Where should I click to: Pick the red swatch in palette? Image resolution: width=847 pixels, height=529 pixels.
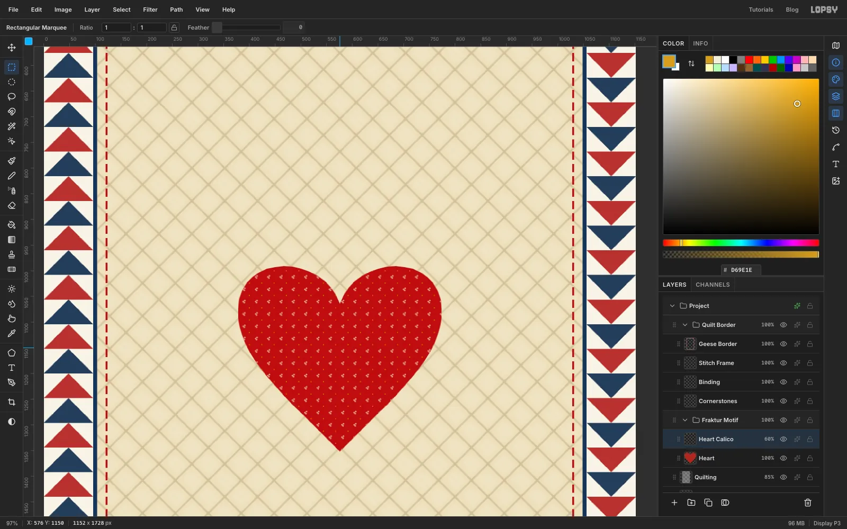point(749,60)
